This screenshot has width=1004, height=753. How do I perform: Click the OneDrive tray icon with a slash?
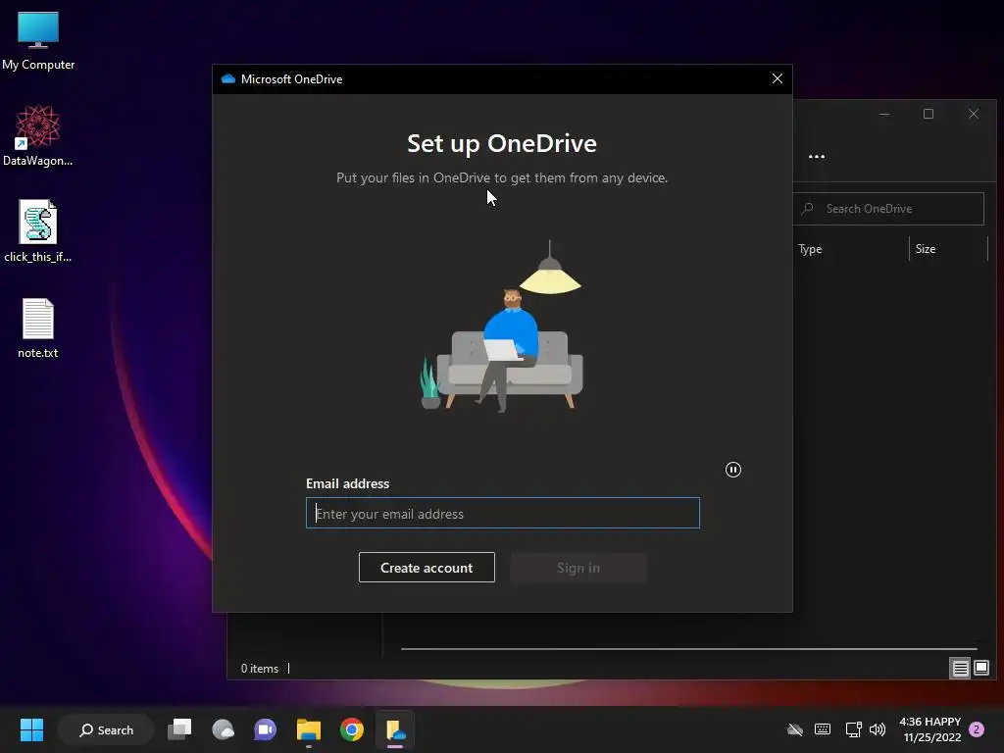click(795, 729)
